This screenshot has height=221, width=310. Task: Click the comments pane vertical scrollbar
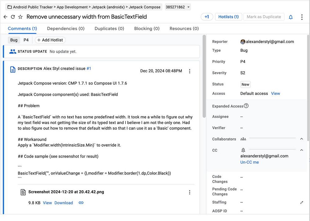(x=204, y=77)
